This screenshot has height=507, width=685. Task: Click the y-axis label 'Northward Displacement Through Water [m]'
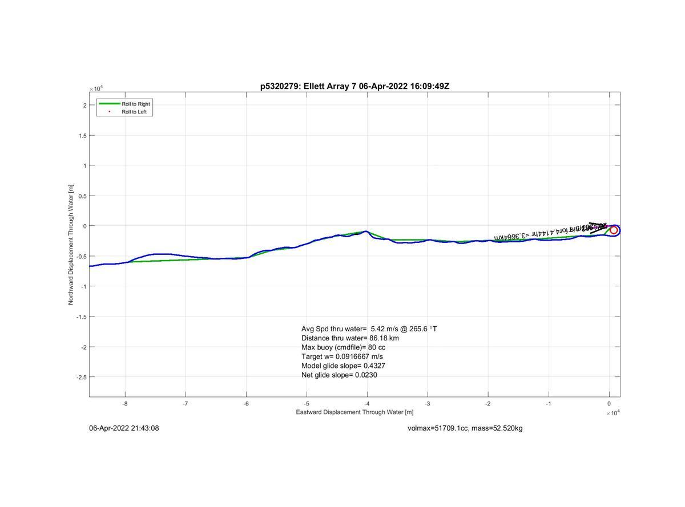click(71, 244)
